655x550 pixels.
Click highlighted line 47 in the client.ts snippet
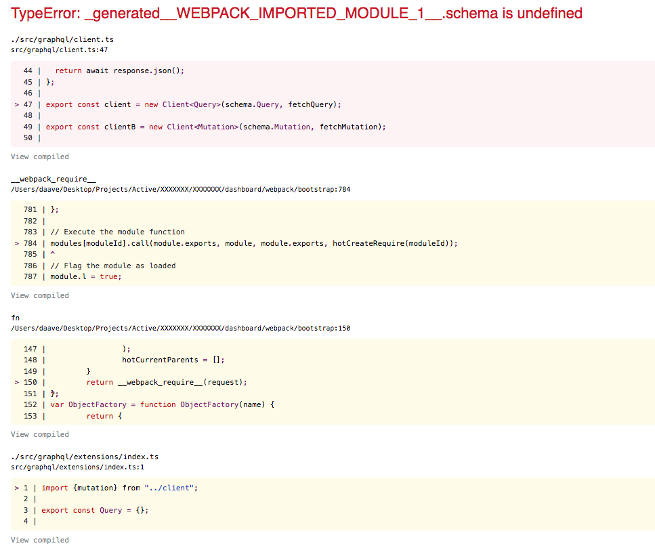pos(192,104)
